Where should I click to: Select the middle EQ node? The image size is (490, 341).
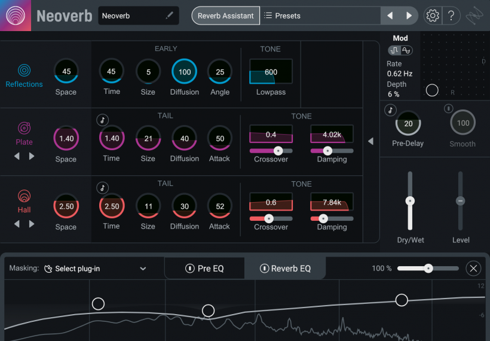point(208,310)
